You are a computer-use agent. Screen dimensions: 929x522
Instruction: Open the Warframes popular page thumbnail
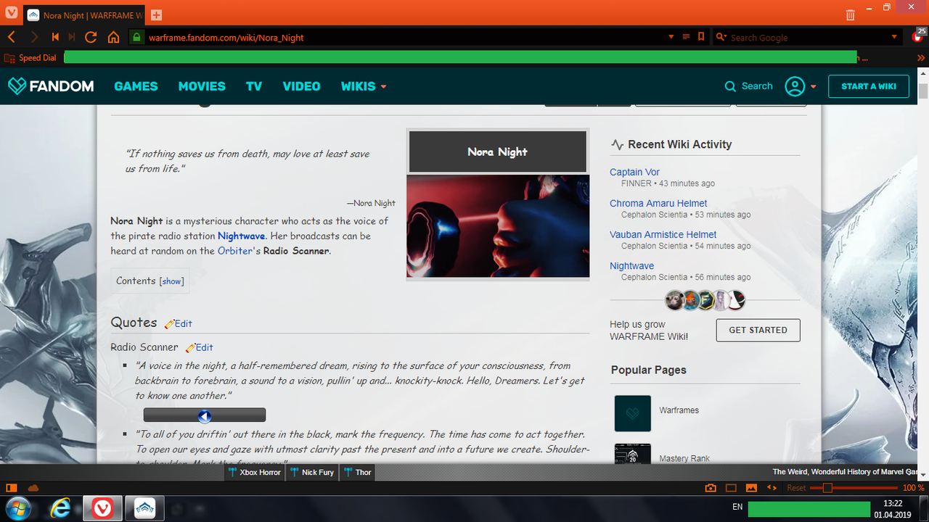633,413
